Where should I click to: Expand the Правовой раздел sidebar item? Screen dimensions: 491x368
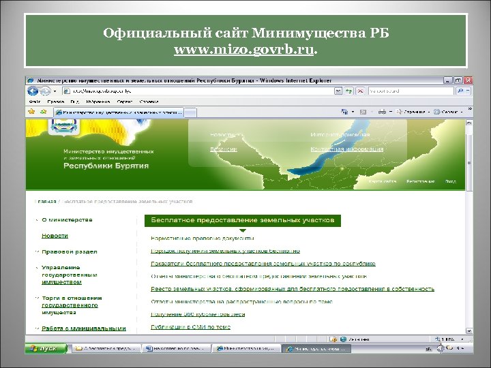click(69, 251)
